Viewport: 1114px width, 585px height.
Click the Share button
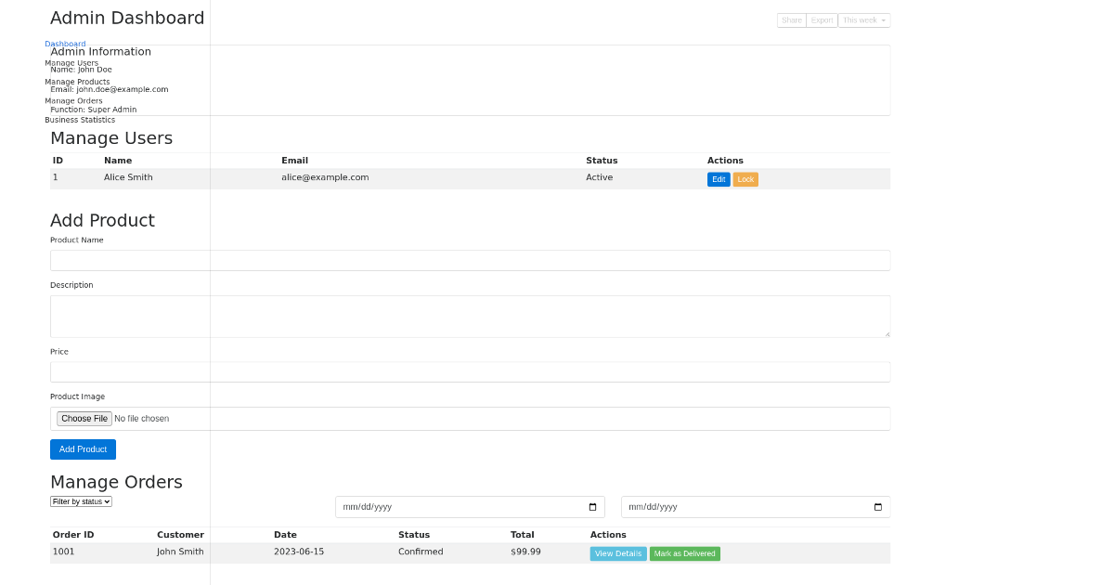coord(791,19)
